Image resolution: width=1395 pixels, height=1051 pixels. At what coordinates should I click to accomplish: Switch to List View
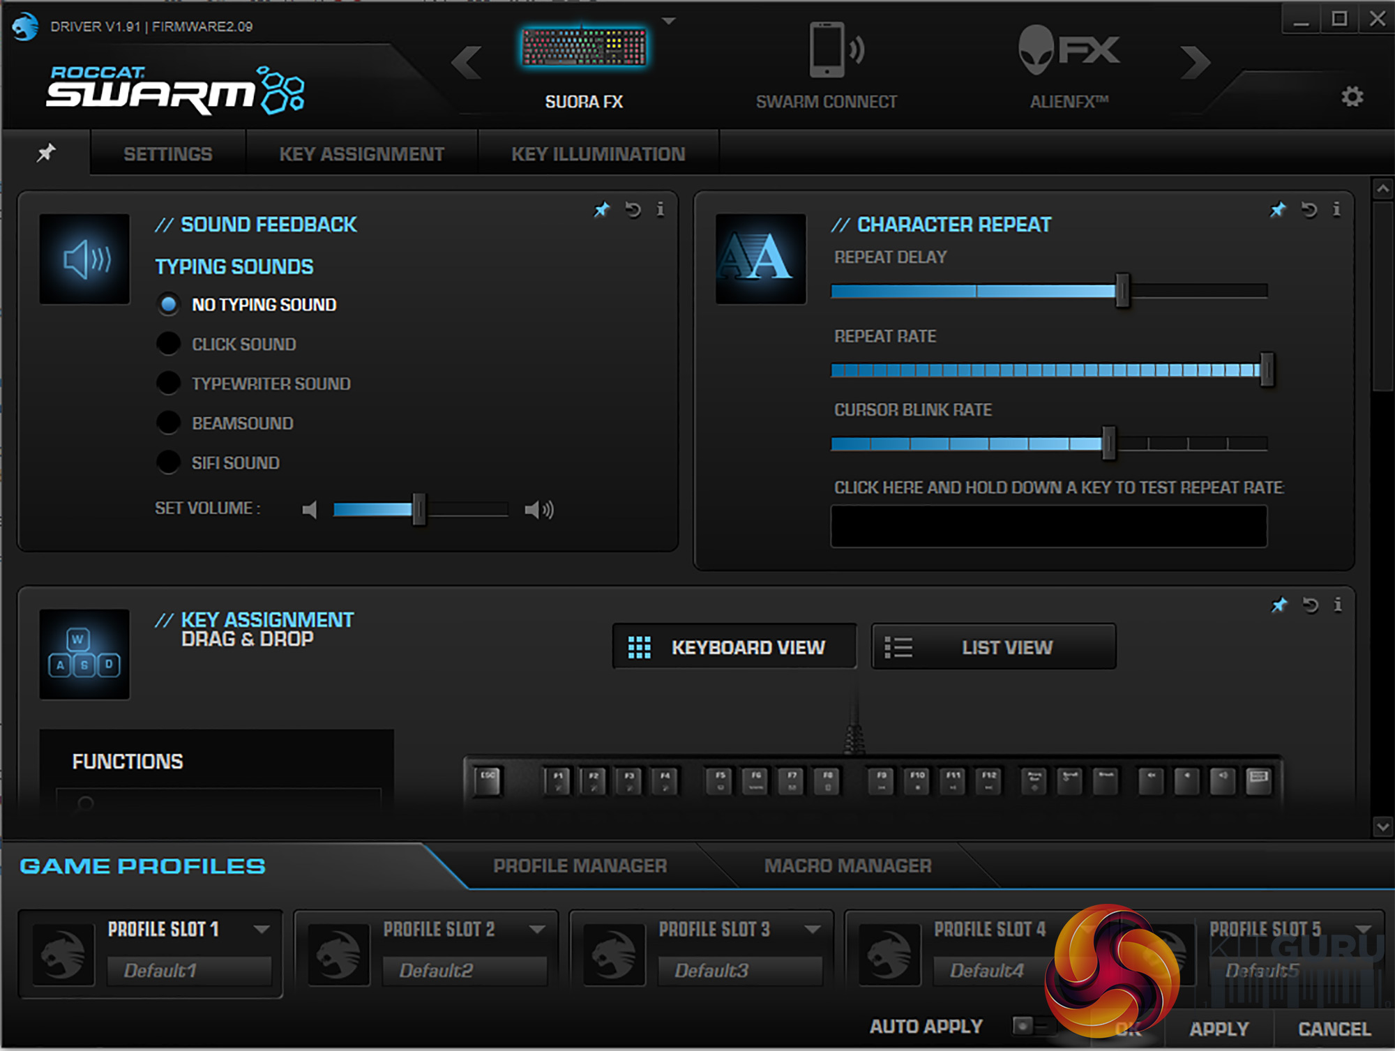point(993,647)
